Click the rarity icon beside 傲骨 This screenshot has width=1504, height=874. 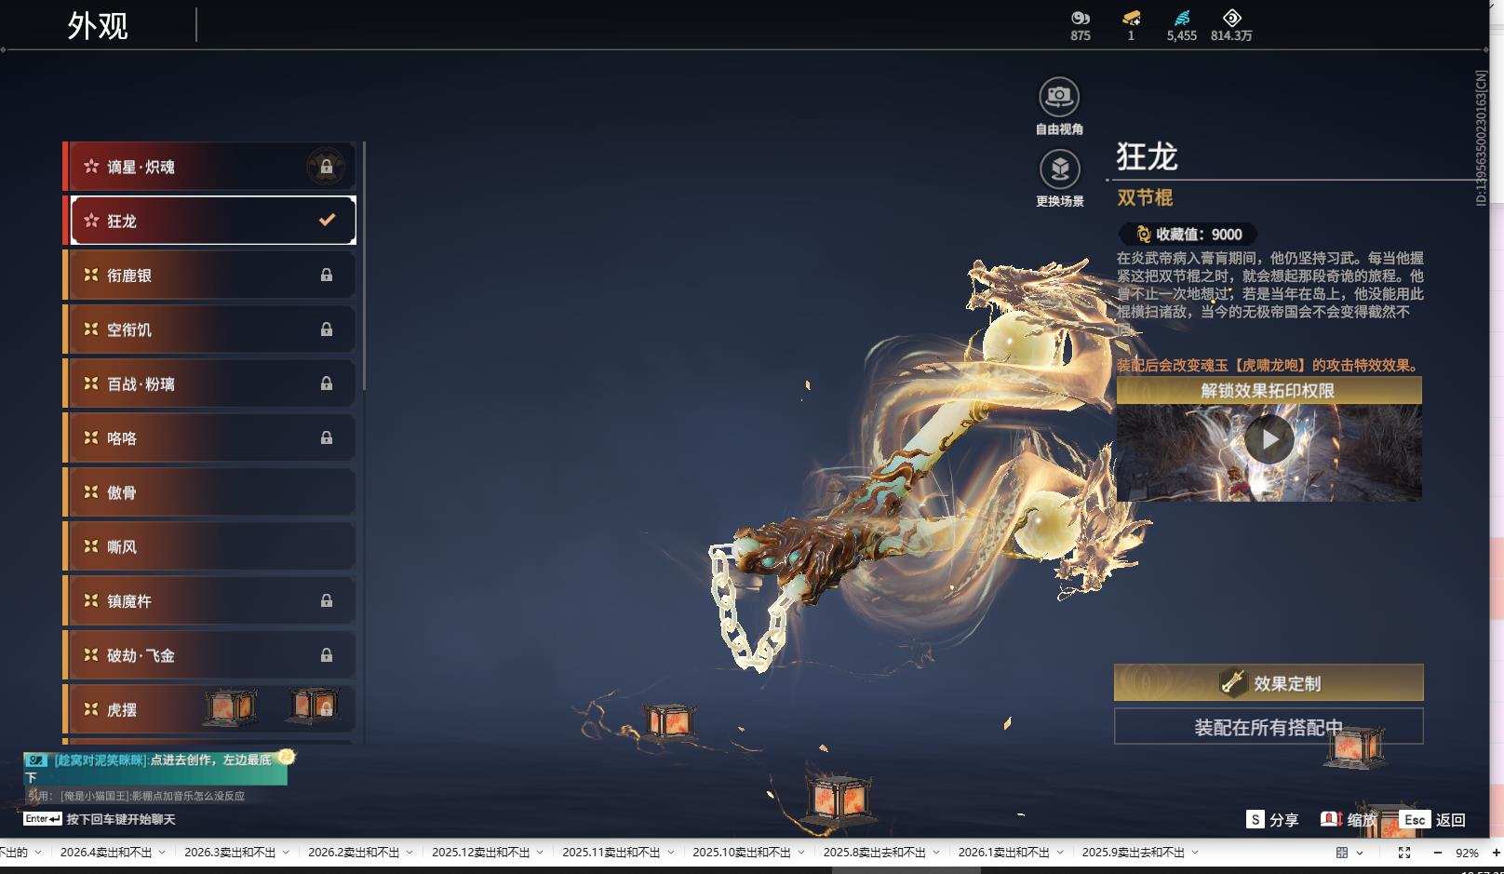[x=91, y=491]
